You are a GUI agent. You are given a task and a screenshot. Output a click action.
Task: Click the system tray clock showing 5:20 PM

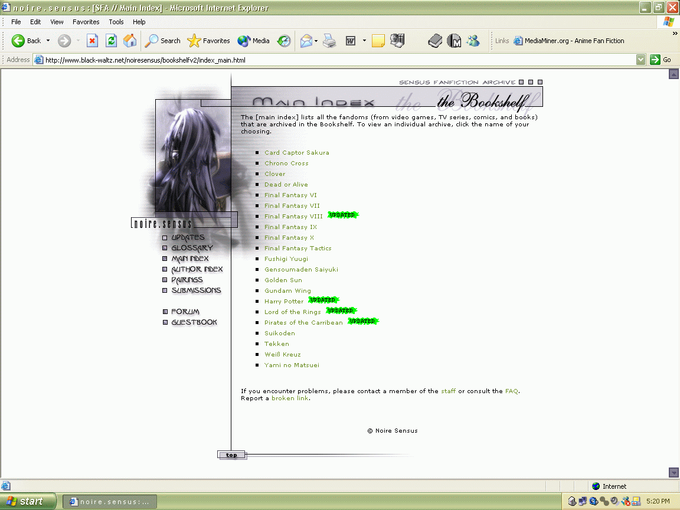tap(658, 501)
